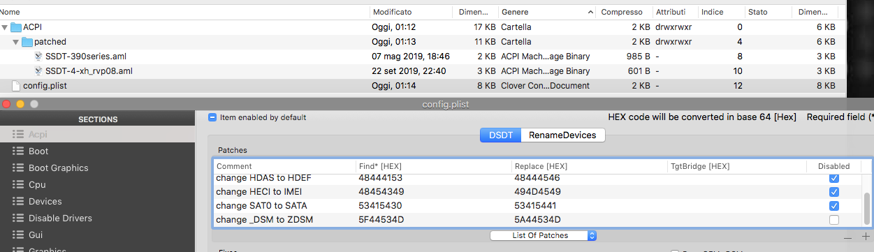Select the Gui section label
874x252 pixels.
(36, 235)
